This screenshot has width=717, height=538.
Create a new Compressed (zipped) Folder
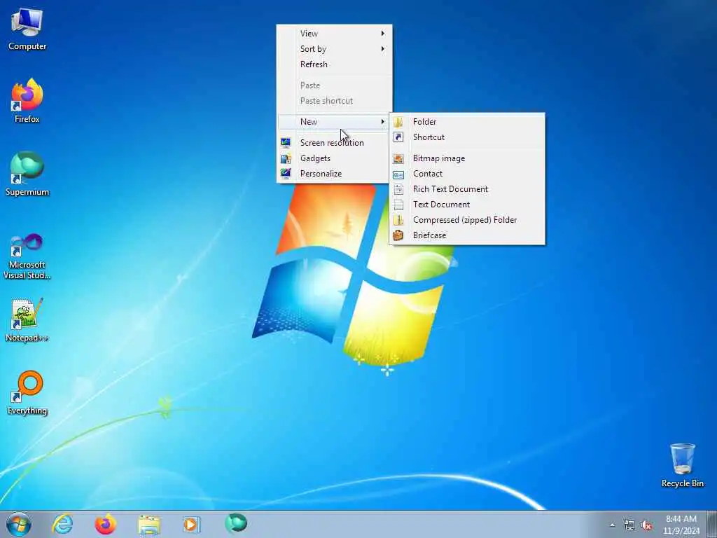coord(467,220)
